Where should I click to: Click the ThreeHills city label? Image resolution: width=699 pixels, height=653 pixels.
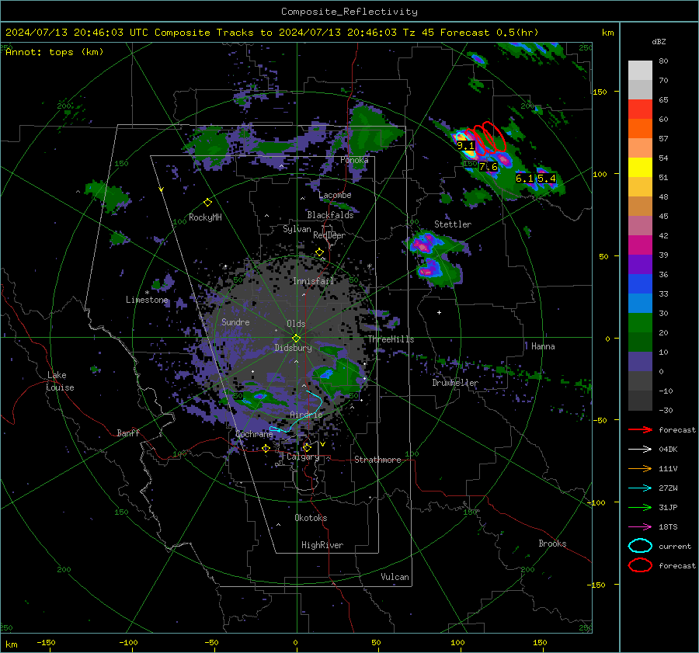pos(391,339)
